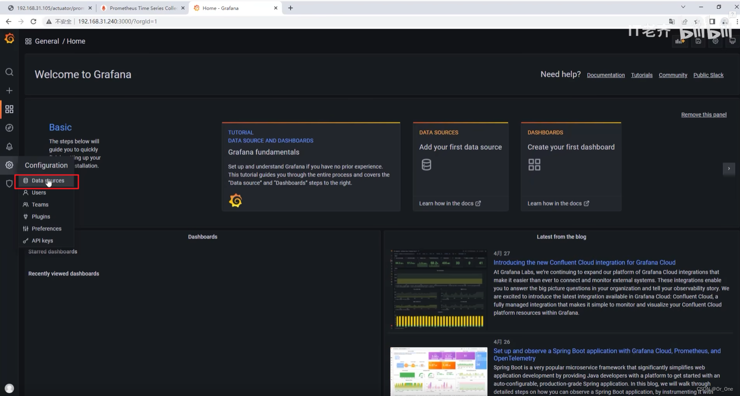Click the Basic heading
The height and width of the screenshot is (396, 740).
60,127
